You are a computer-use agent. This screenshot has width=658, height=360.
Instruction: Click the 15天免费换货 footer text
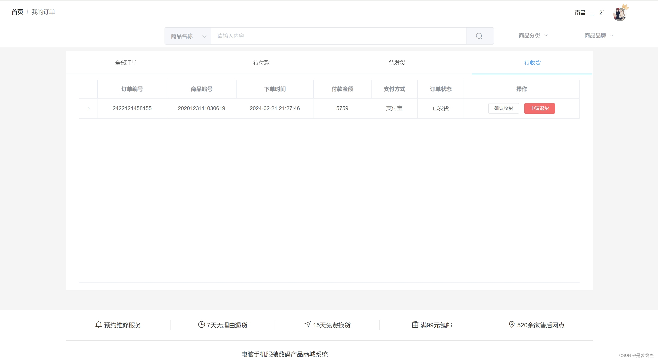tap(332, 325)
